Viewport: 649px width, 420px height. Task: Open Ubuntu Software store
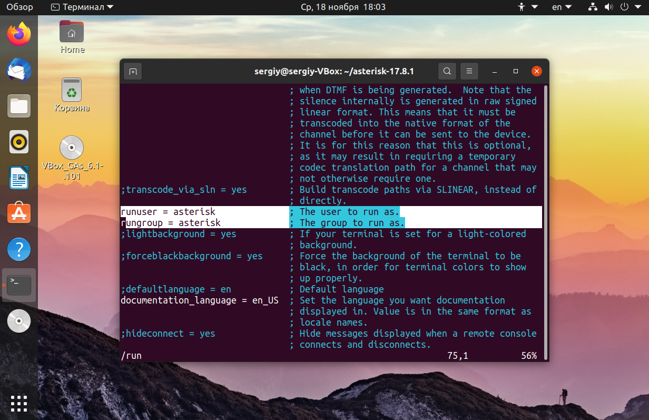[19, 213]
